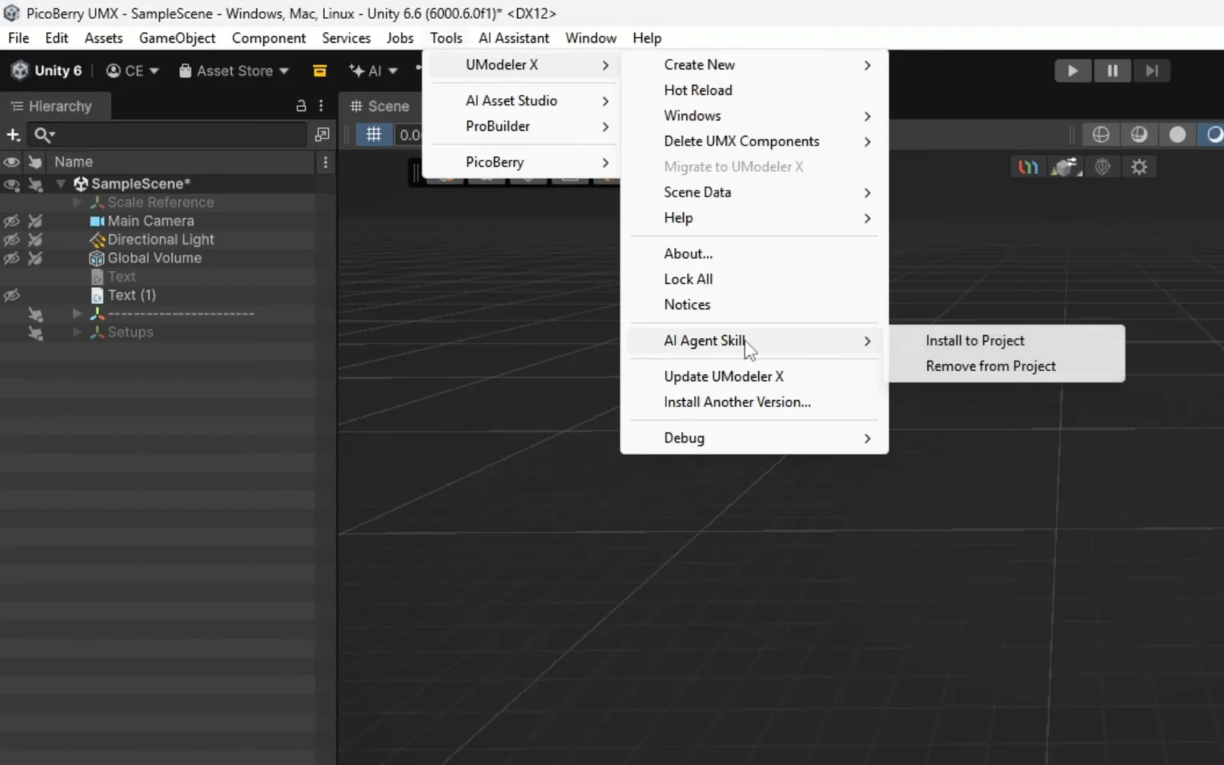Collapse the SampleScene tree
The height and width of the screenshot is (765, 1224).
pos(61,184)
